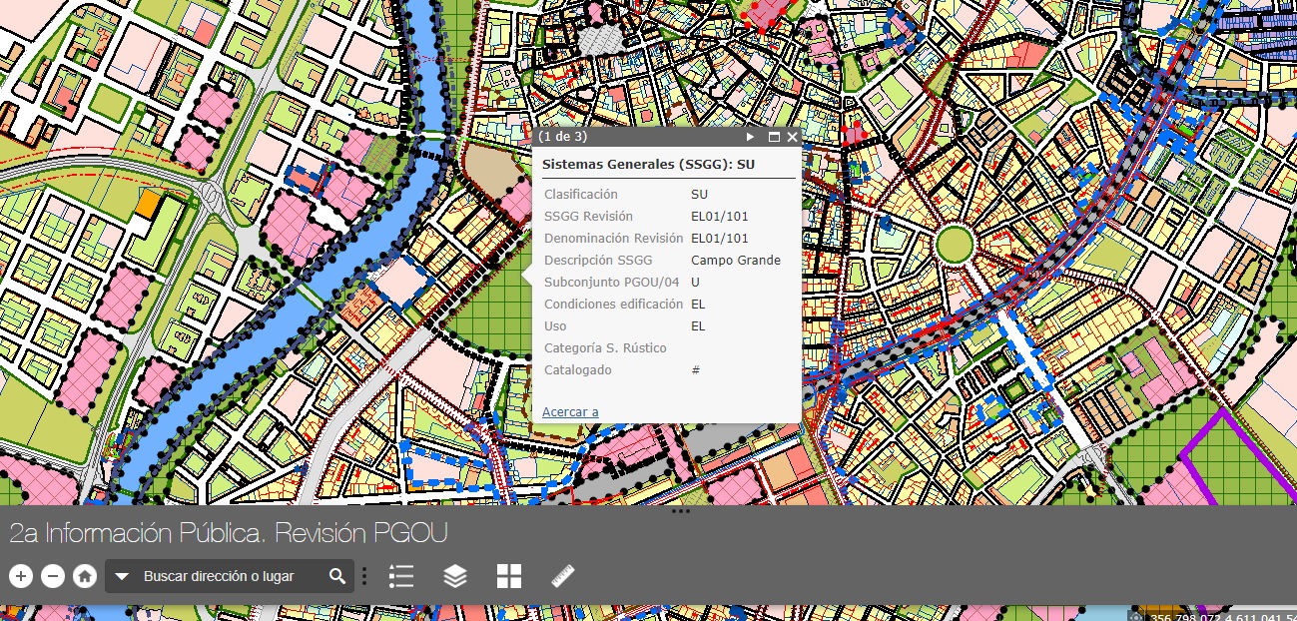
Task: Expand the search source dropdown arrow
Action: click(122, 576)
